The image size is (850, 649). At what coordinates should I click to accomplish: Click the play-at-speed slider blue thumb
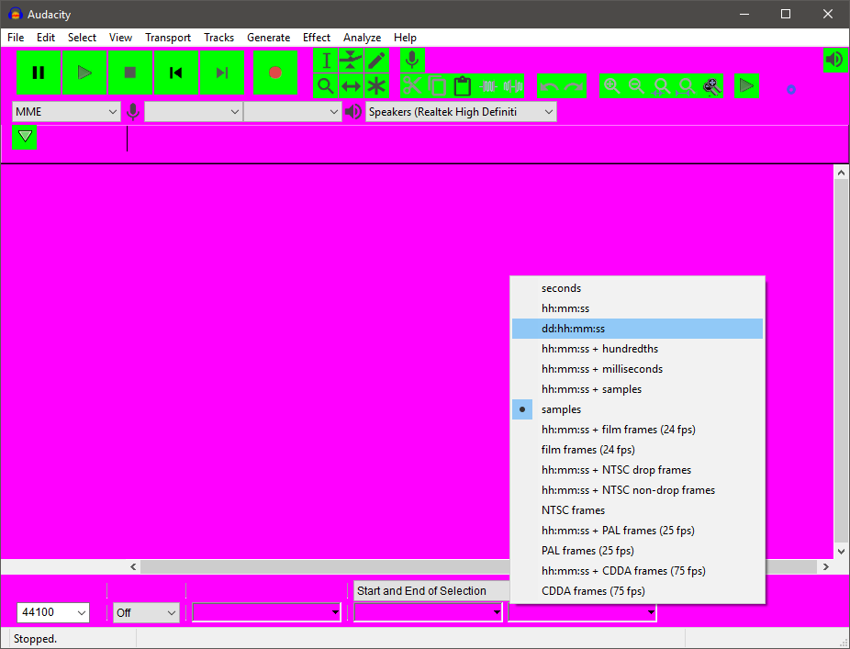(x=791, y=89)
